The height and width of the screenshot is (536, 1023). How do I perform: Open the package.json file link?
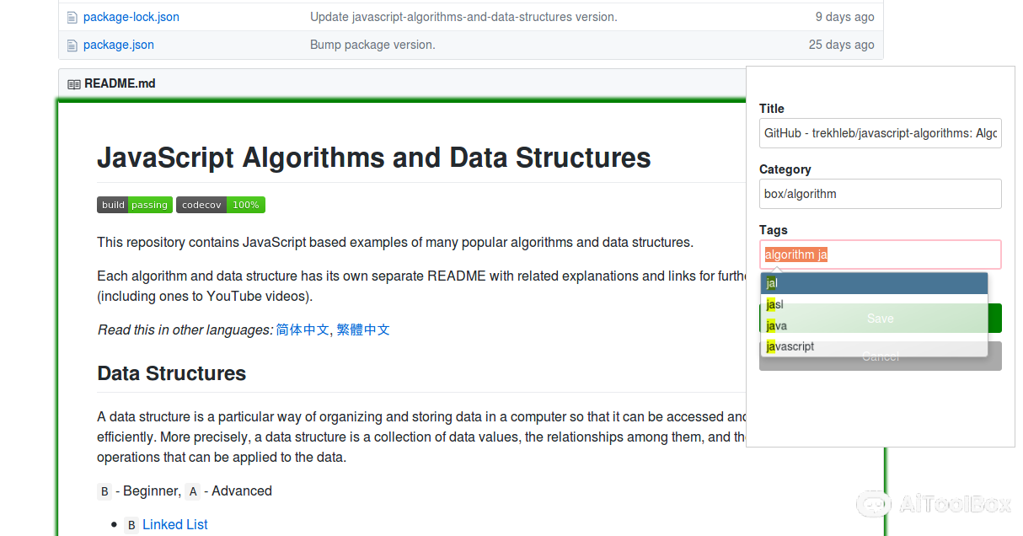coord(118,45)
